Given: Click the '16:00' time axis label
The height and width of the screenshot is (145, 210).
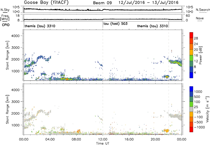Looking at the screenshot, I should (x=129, y=140).
